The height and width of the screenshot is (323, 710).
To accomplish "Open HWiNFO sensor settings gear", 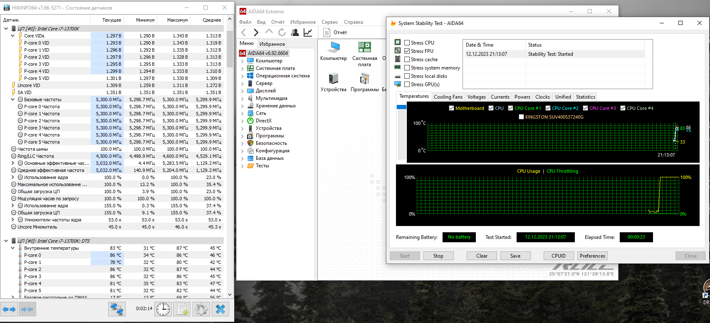I will [201, 309].
